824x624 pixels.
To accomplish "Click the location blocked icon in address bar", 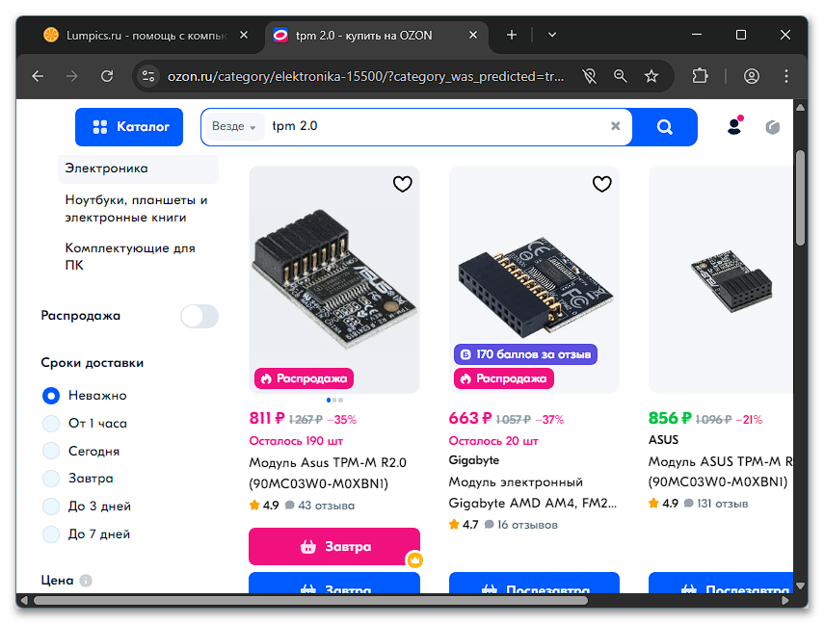I will pos(590,77).
